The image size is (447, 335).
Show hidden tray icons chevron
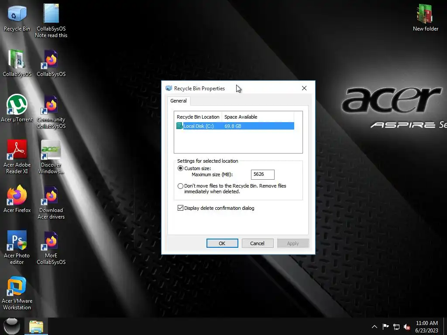coord(375,327)
